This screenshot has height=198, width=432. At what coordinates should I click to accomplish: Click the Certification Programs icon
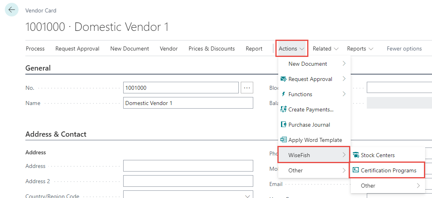pyautogui.click(x=356, y=170)
